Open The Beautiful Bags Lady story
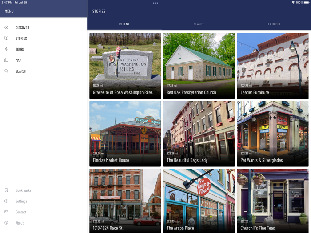 point(199,134)
